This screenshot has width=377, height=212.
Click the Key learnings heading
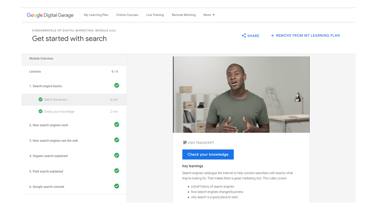click(x=193, y=166)
